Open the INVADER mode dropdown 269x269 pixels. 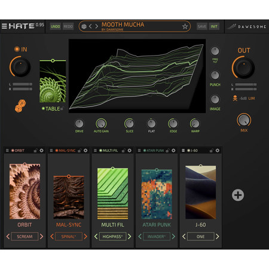coord(157,237)
